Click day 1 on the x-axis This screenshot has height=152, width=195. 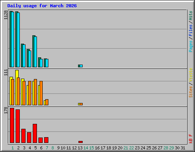[13, 148]
